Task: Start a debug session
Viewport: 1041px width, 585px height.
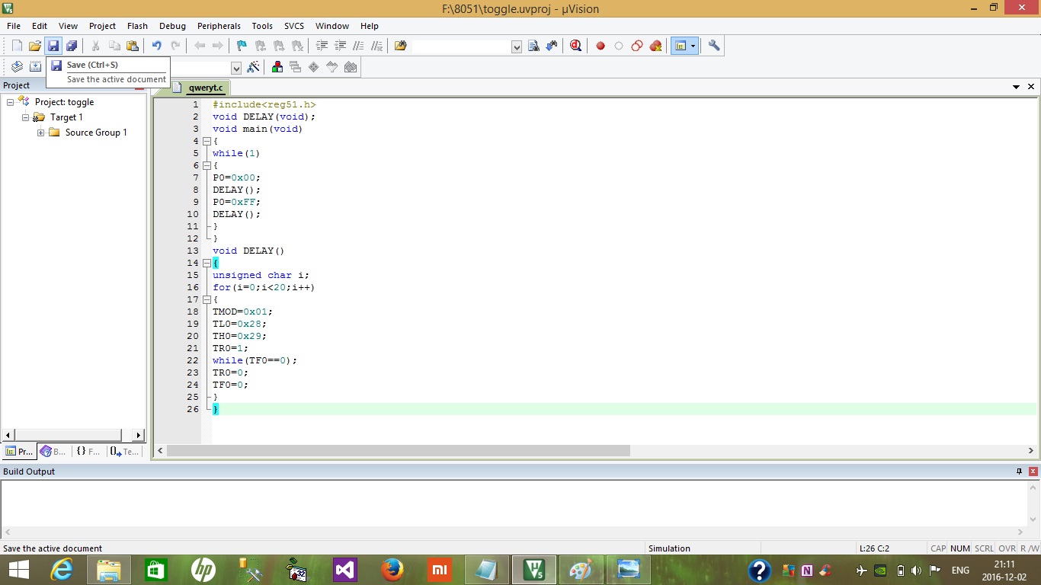Action: (x=575, y=46)
